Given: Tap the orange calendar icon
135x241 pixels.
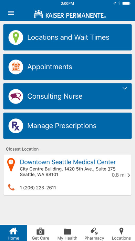Looking at the screenshot, I should pyautogui.click(x=16, y=67).
